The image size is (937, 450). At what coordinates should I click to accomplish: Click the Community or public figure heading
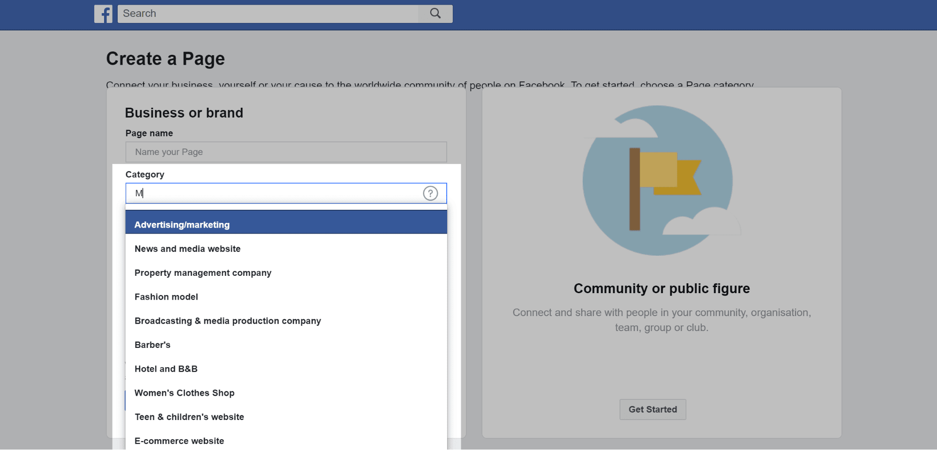pos(661,288)
